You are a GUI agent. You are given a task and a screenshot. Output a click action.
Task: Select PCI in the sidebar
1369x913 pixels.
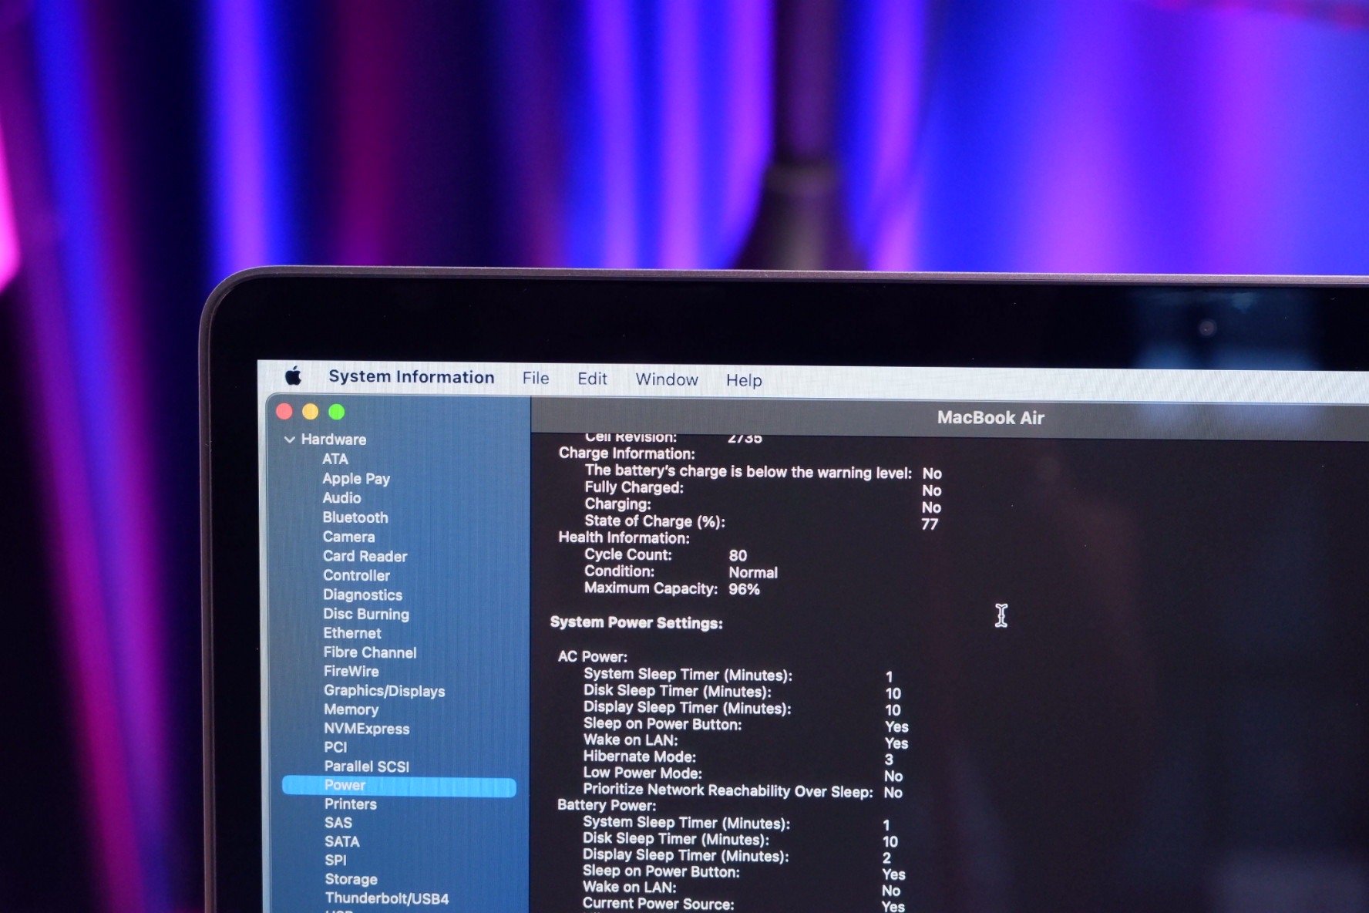[x=335, y=747]
